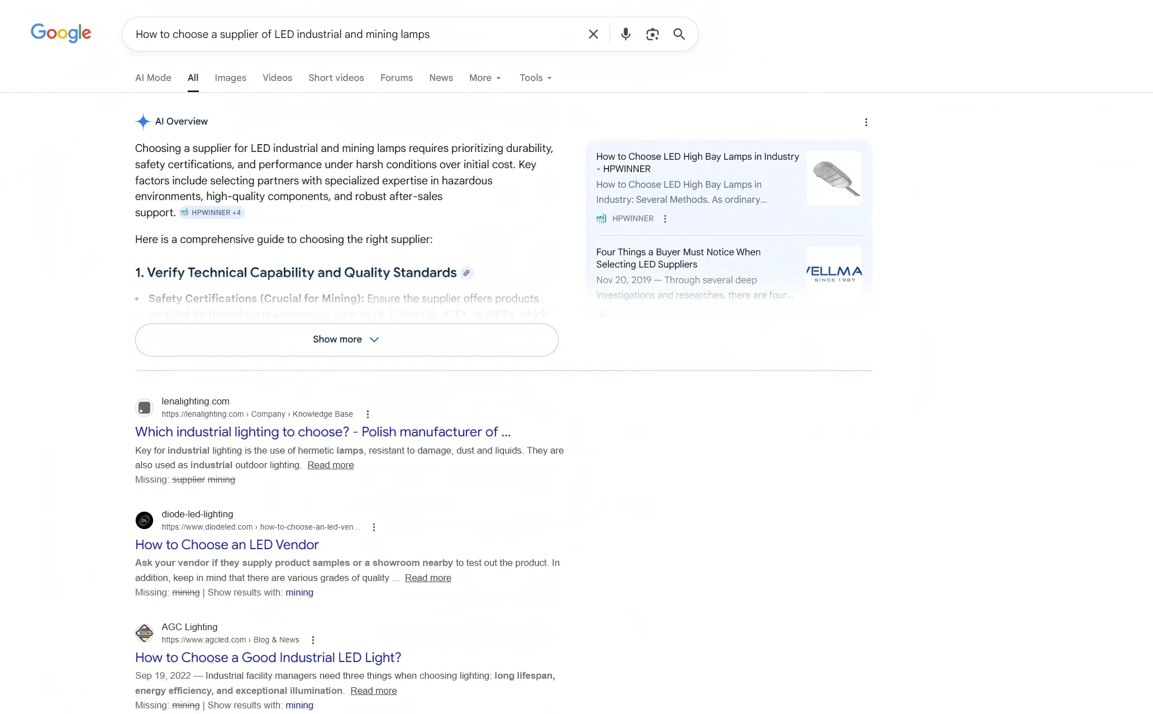The image size is (1153, 714).
Task: Open the Tools dropdown
Action: (535, 78)
